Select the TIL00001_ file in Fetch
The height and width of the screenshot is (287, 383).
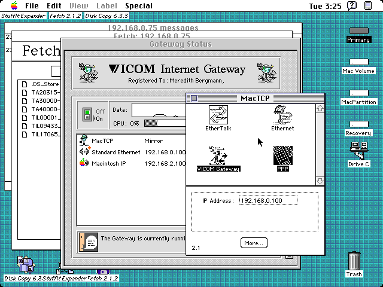coord(40,118)
